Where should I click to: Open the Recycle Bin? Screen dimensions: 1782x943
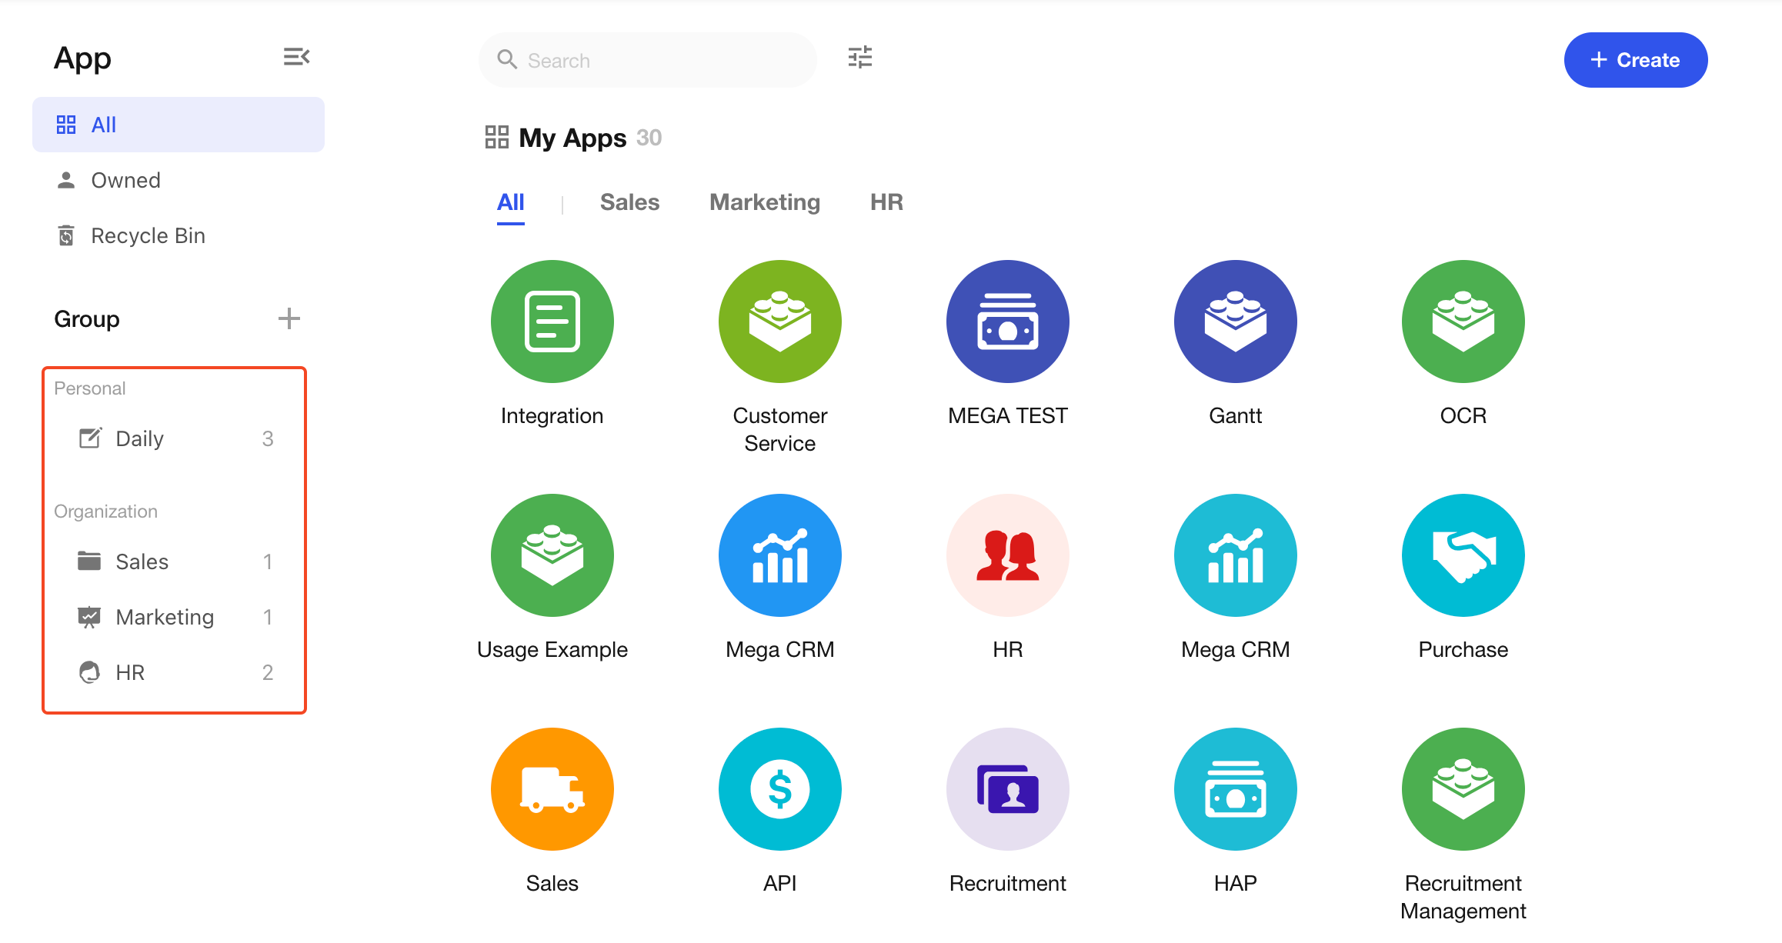[x=148, y=236]
